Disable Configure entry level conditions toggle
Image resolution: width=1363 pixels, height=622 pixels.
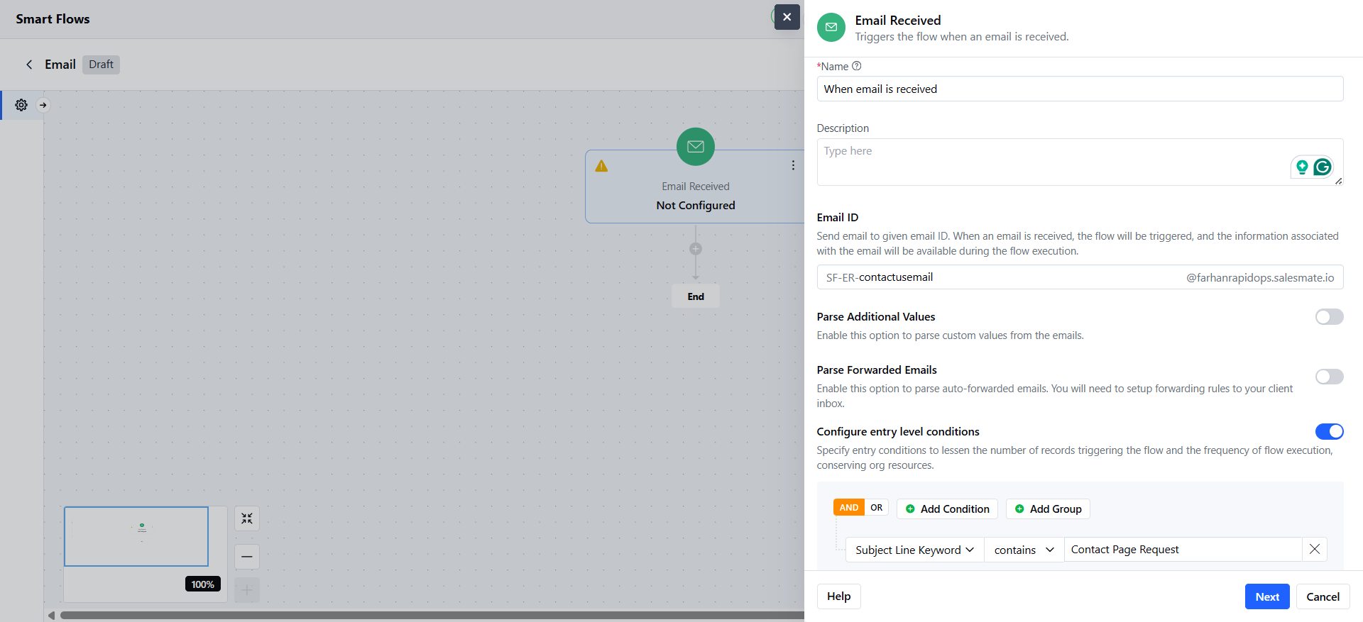pyautogui.click(x=1329, y=431)
